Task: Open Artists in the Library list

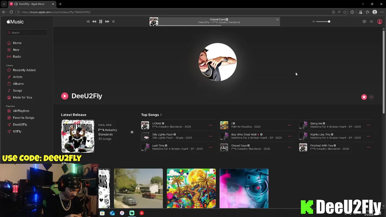Action: coord(17,77)
